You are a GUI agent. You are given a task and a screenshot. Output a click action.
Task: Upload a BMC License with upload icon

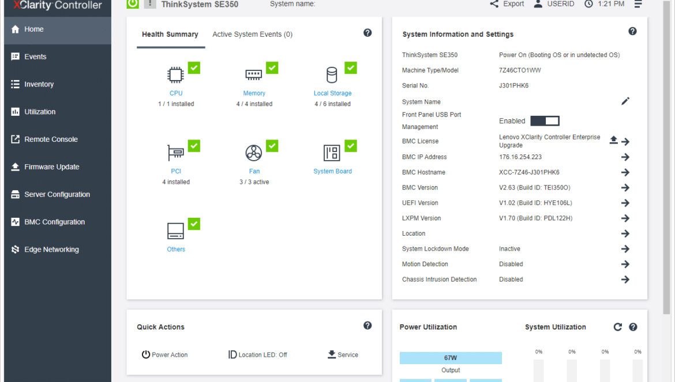[614, 140]
